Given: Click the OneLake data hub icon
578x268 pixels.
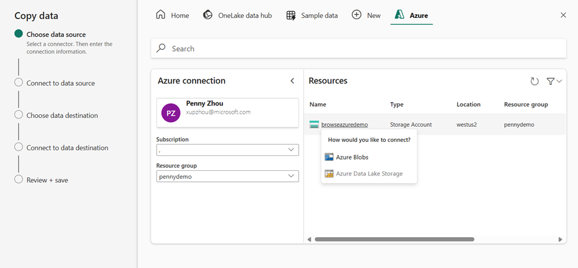Looking at the screenshot, I should click(208, 15).
